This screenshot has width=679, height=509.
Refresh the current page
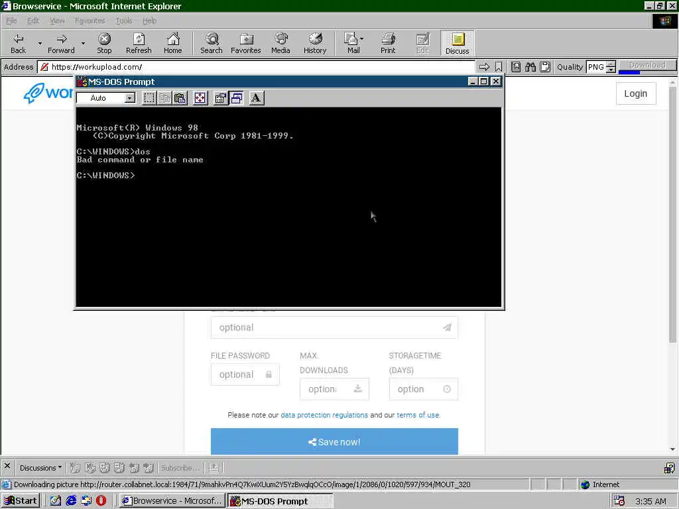[139, 43]
